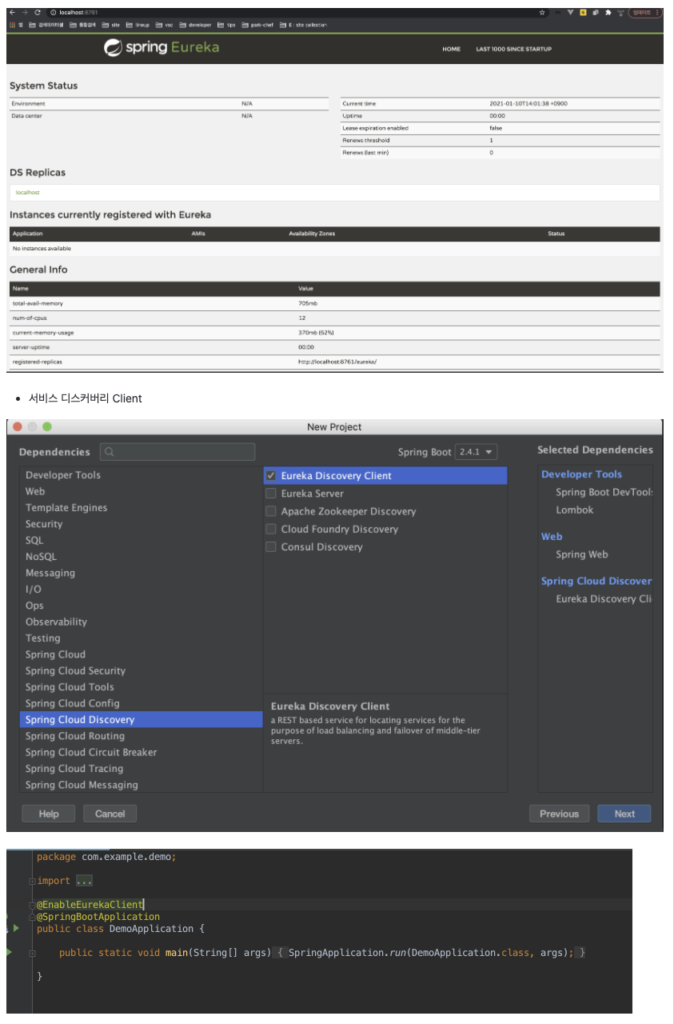Expand the folded import statements

[32, 881]
